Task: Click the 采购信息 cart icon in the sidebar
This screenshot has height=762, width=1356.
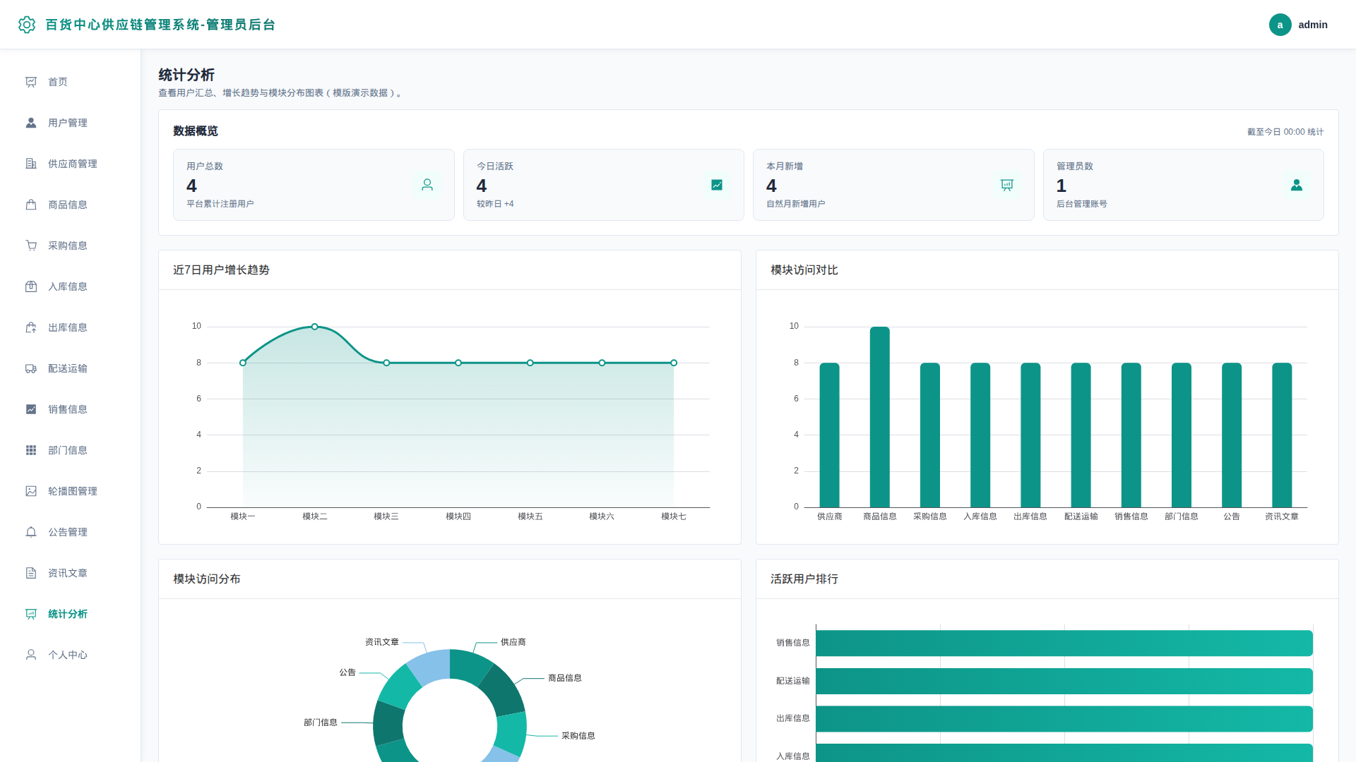Action: coord(31,246)
